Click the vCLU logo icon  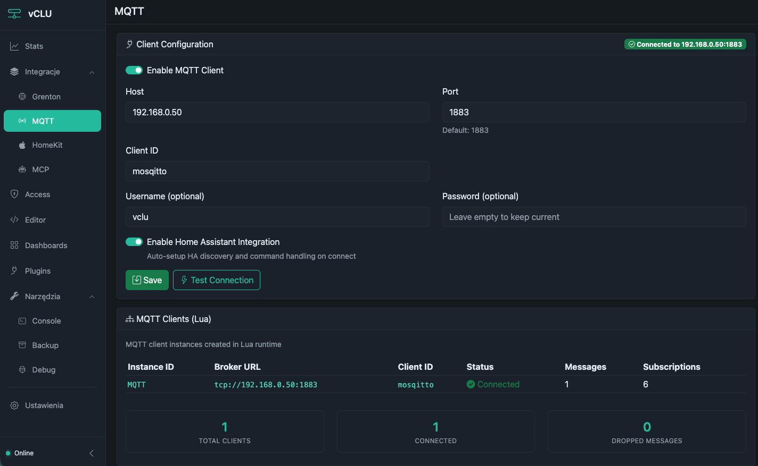point(14,13)
